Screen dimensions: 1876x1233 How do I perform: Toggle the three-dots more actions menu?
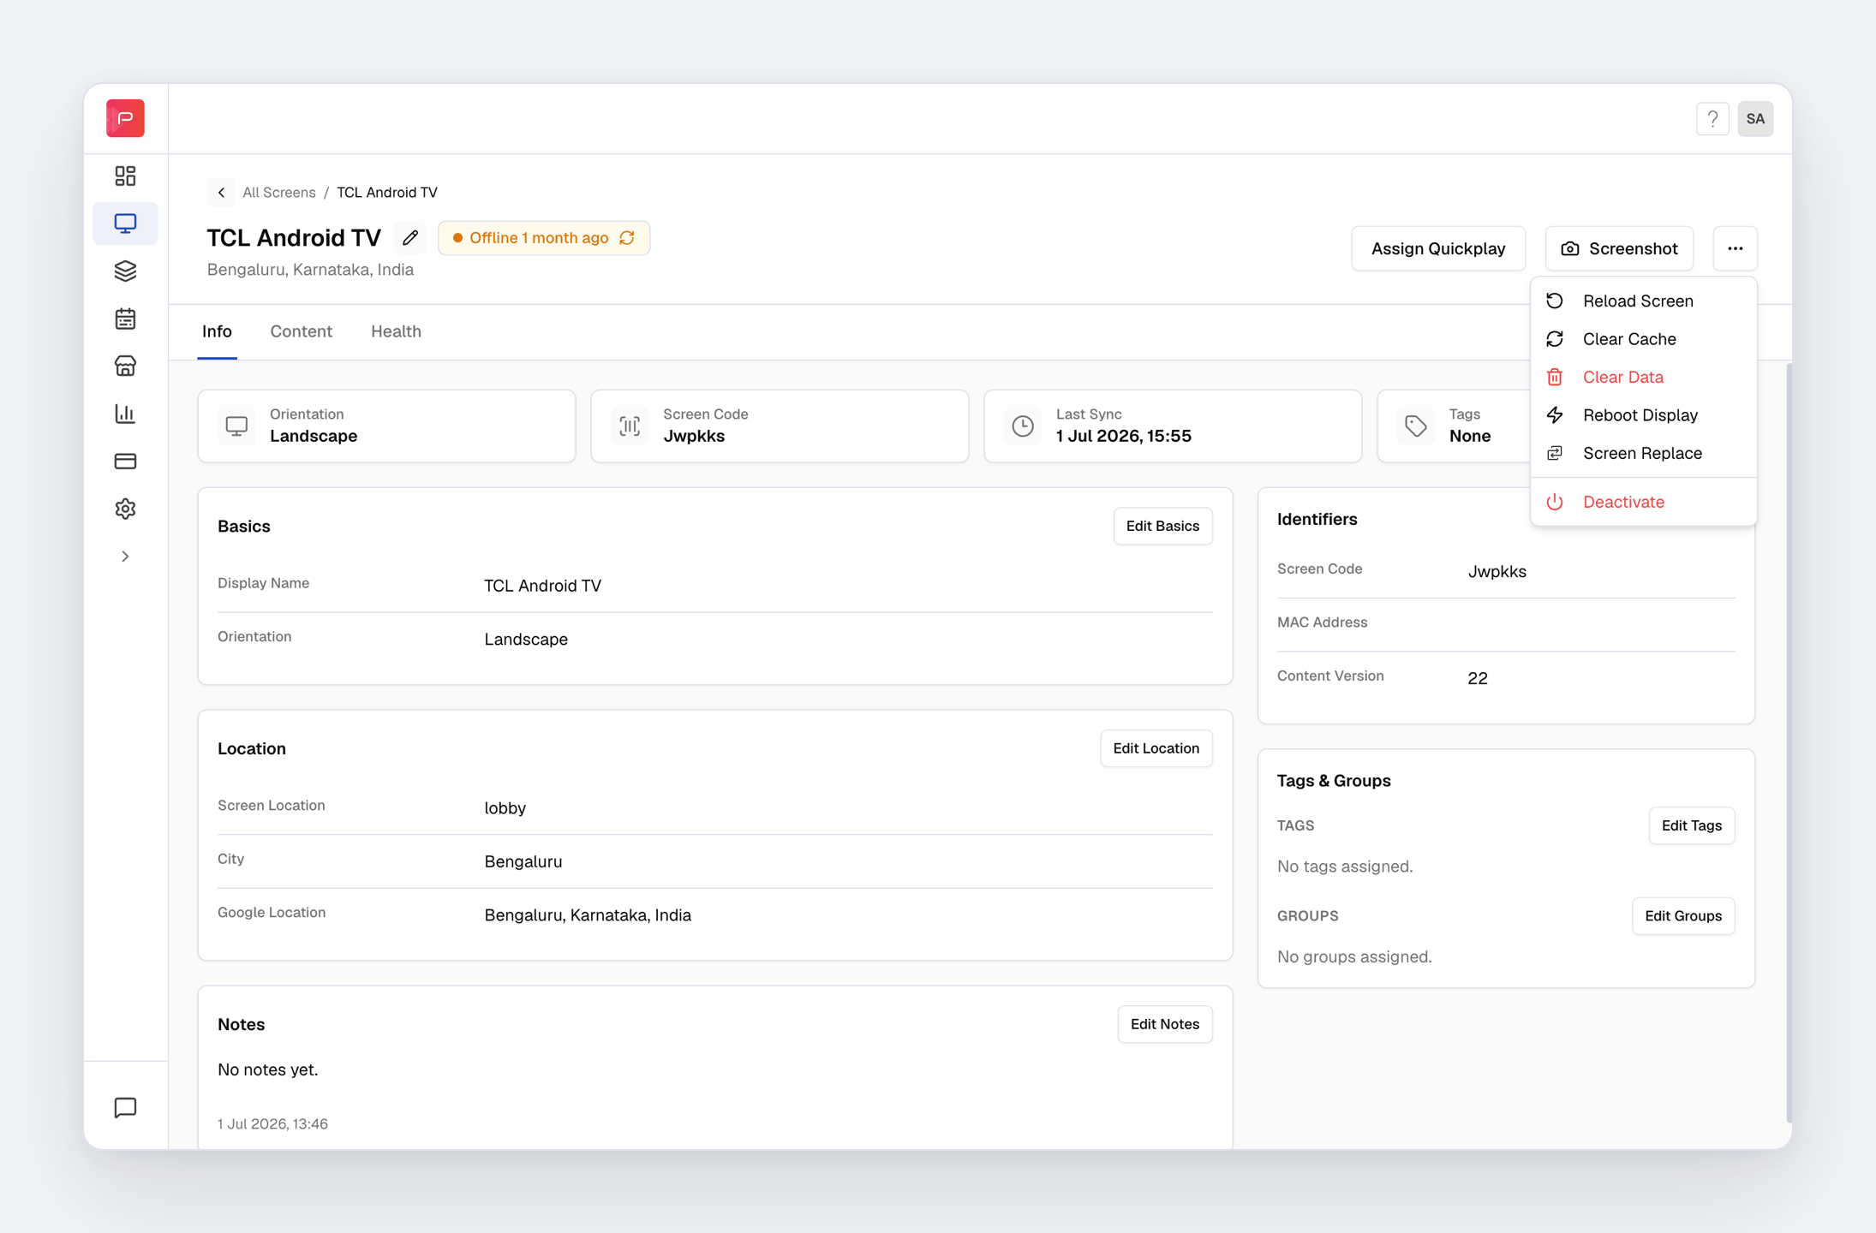click(1735, 248)
